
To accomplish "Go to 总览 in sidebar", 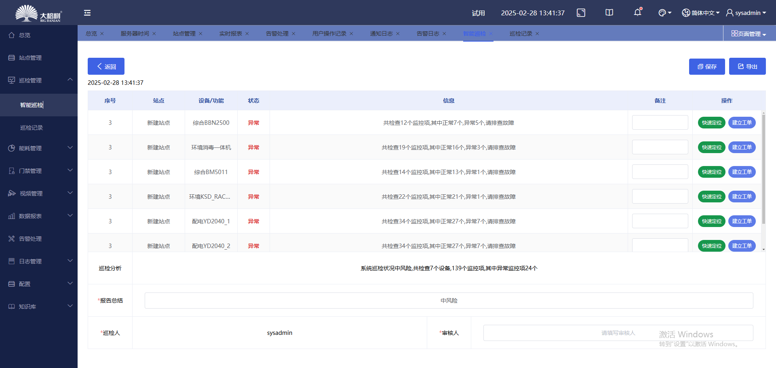I will tap(39, 35).
